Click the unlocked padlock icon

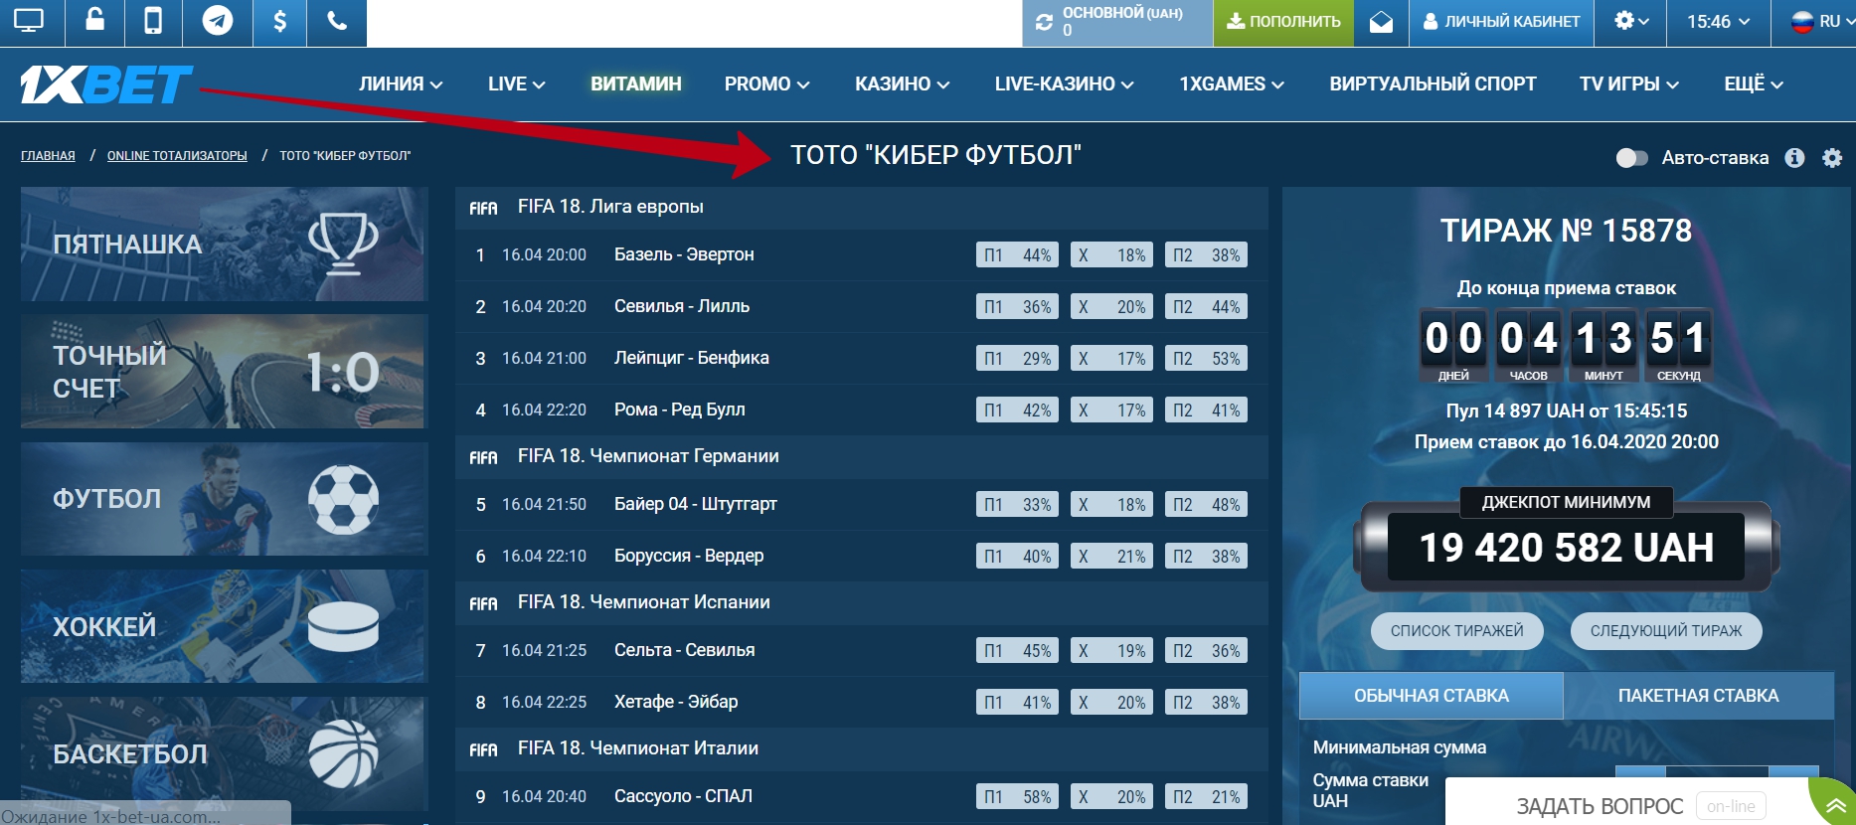tap(95, 20)
